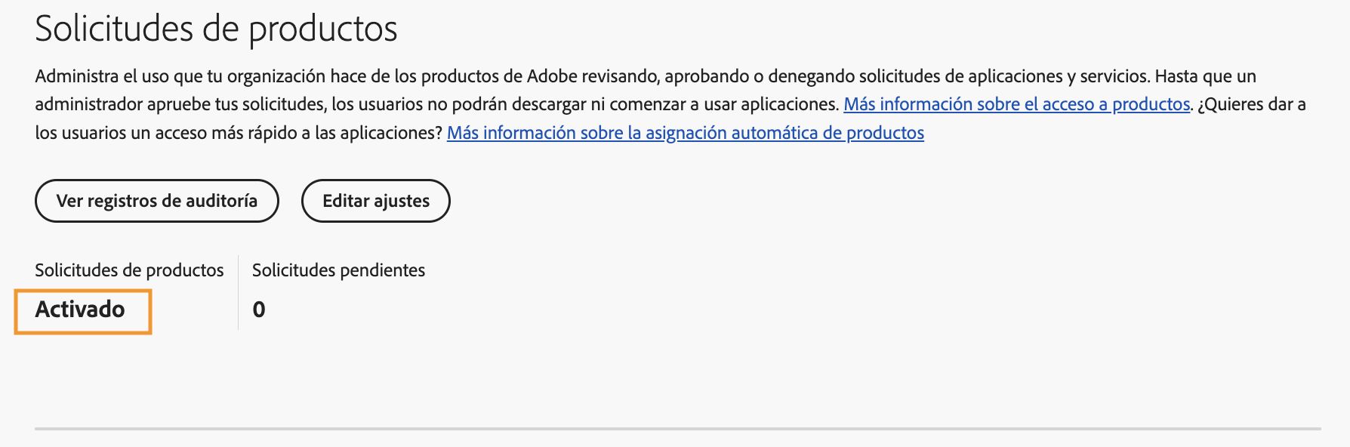Viewport: 1350px width, 447px height.
Task: Click the "Ver registros de auditoría" button
Action: 156,201
